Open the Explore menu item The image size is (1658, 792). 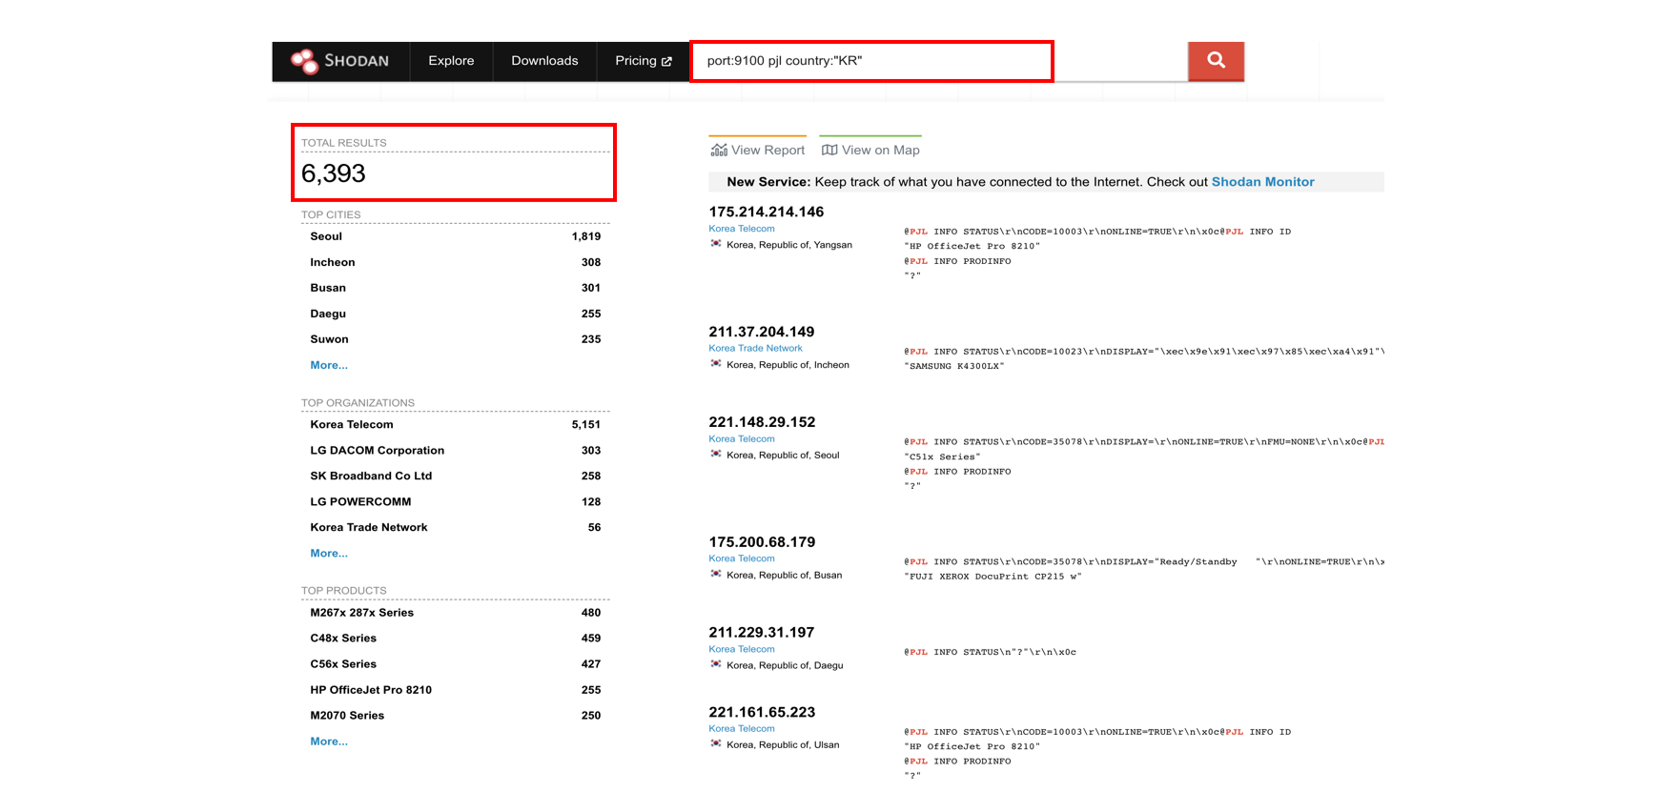[x=451, y=61]
